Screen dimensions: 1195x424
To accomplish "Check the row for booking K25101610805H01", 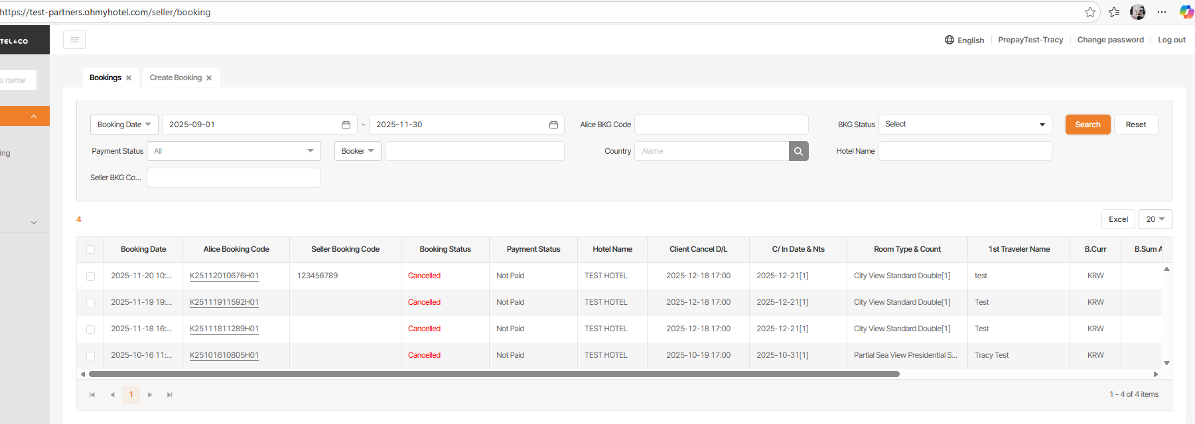I will pyautogui.click(x=90, y=356).
